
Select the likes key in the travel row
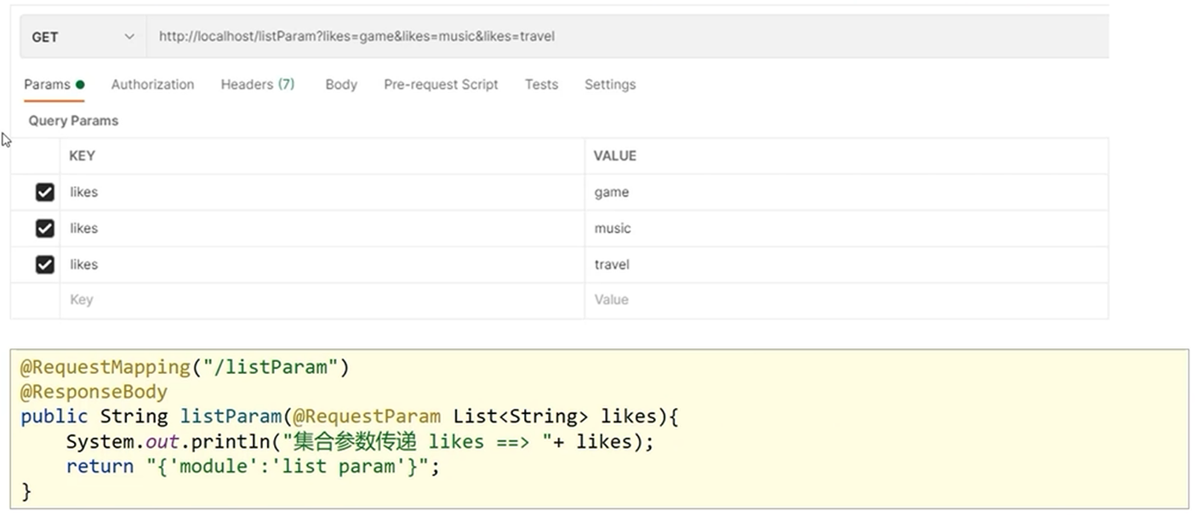(322, 265)
